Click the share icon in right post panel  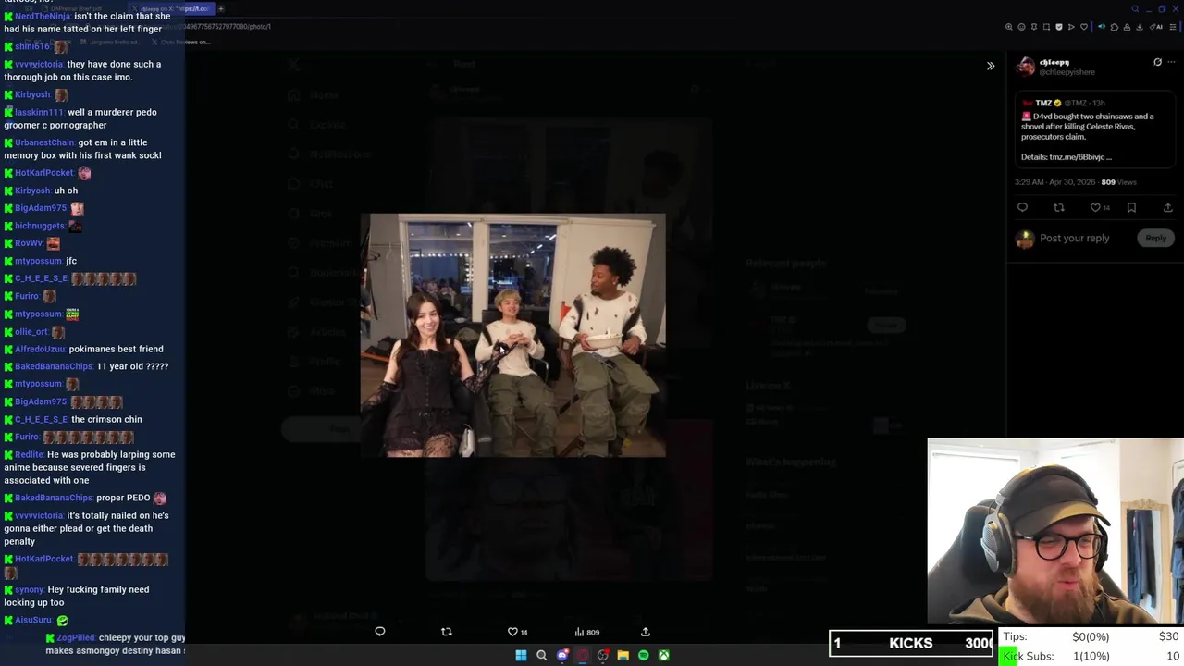pyautogui.click(x=1168, y=208)
